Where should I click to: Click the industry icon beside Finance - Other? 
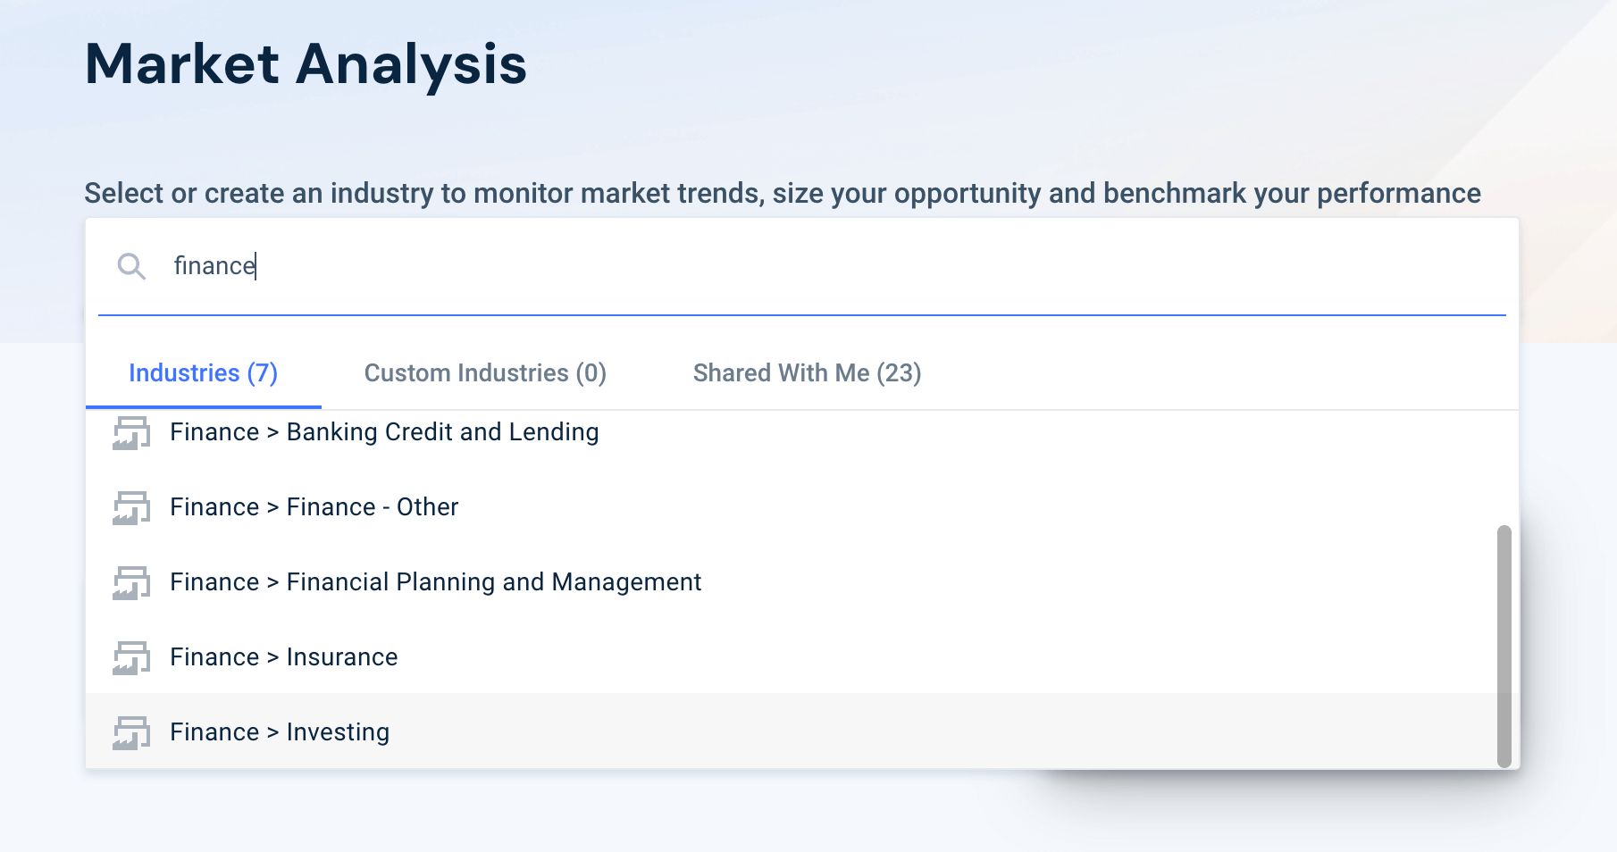point(131,507)
